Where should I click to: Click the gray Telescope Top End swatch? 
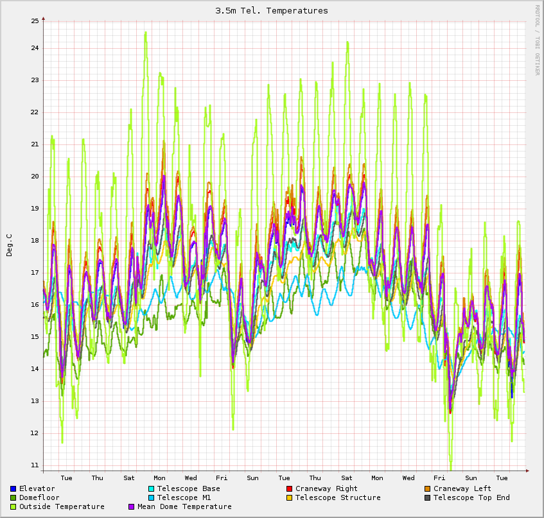tap(428, 497)
